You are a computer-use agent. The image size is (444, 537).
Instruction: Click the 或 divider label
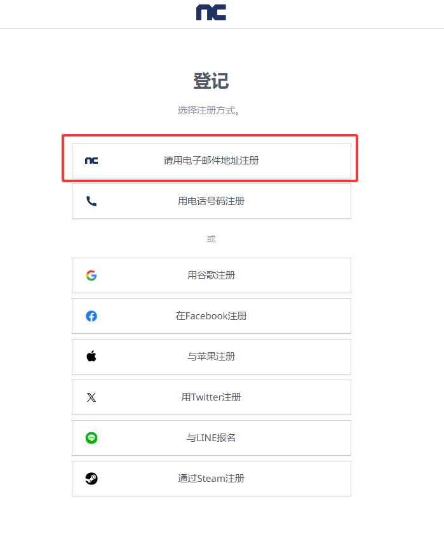click(211, 239)
